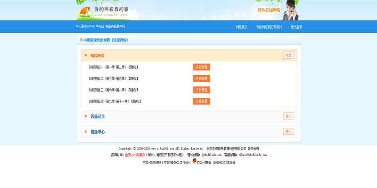Start answering 阶段测验二 (第三章-第五章)

(201, 78)
